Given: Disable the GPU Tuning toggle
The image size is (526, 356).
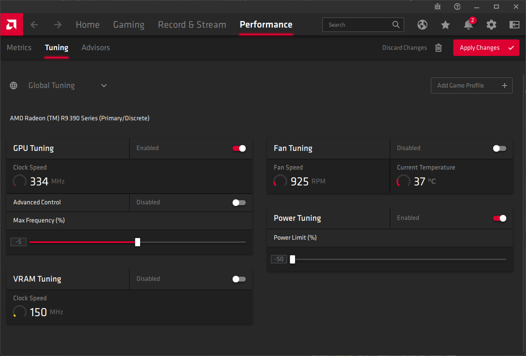Looking at the screenshot, I should [239, 148].
